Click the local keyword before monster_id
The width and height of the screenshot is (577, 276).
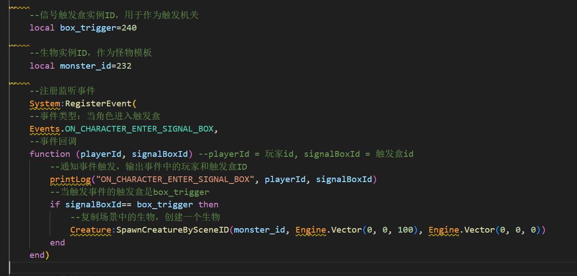tap(42, 66)
